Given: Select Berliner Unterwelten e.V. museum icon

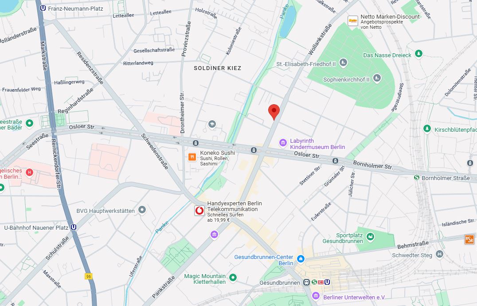Looking at the screenshot, I should [x=316, y=295].
